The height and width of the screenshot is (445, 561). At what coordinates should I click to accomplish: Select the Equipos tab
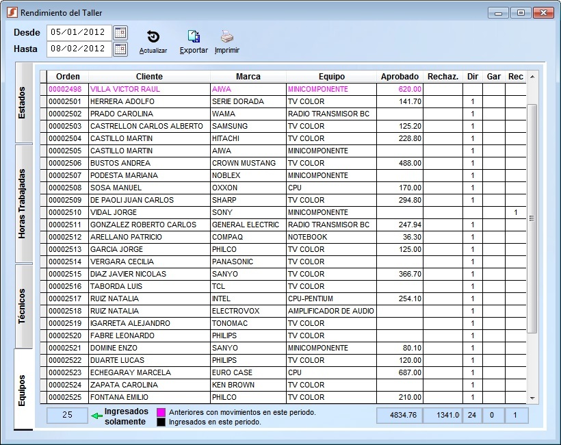pos(23,390)
